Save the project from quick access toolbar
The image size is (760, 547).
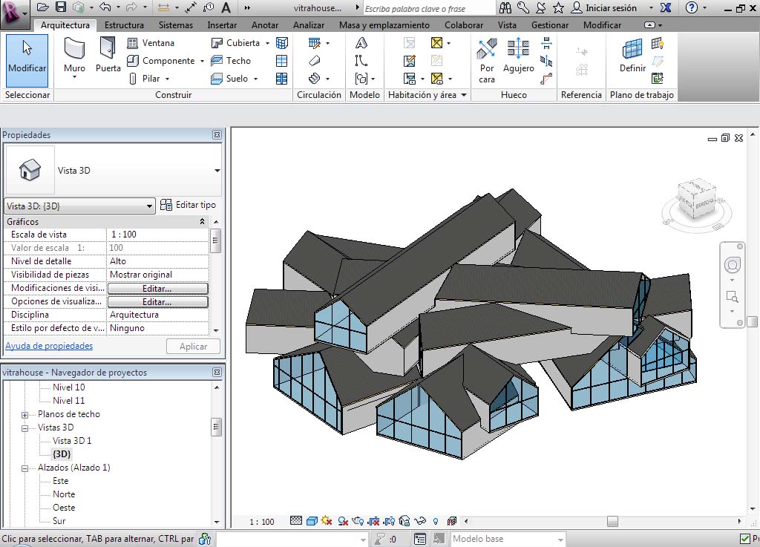point(61,7)
